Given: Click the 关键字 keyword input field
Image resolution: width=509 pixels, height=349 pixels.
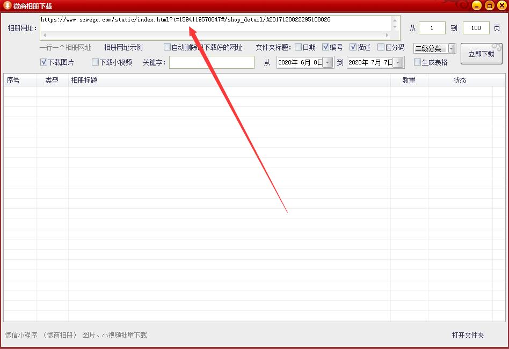Looking at the screenshot, I should (212, 62).
